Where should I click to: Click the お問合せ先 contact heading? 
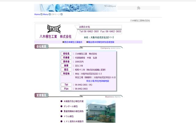pos(85,27)
